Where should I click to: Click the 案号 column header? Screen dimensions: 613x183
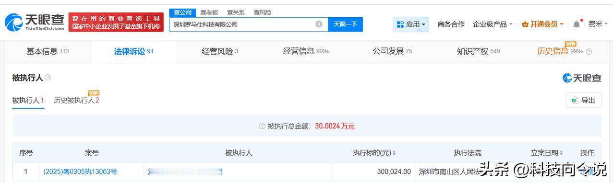pyautogui.click(x=92, y=153)
